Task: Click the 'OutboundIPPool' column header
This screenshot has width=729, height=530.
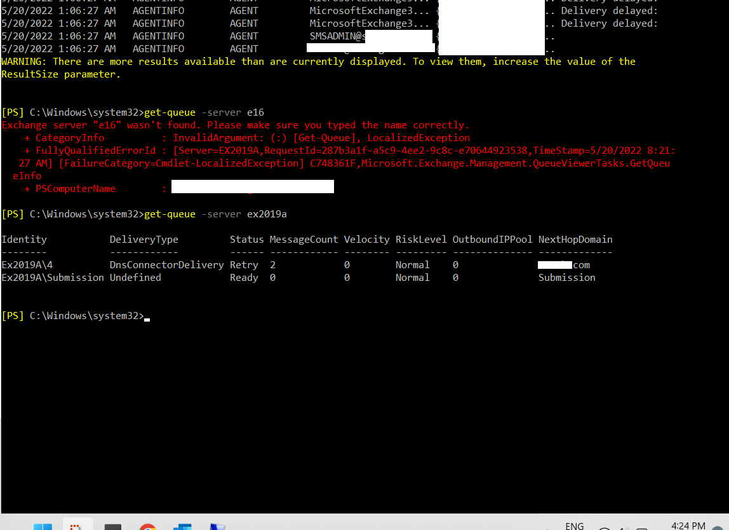Action: click(x=492, y=240)
